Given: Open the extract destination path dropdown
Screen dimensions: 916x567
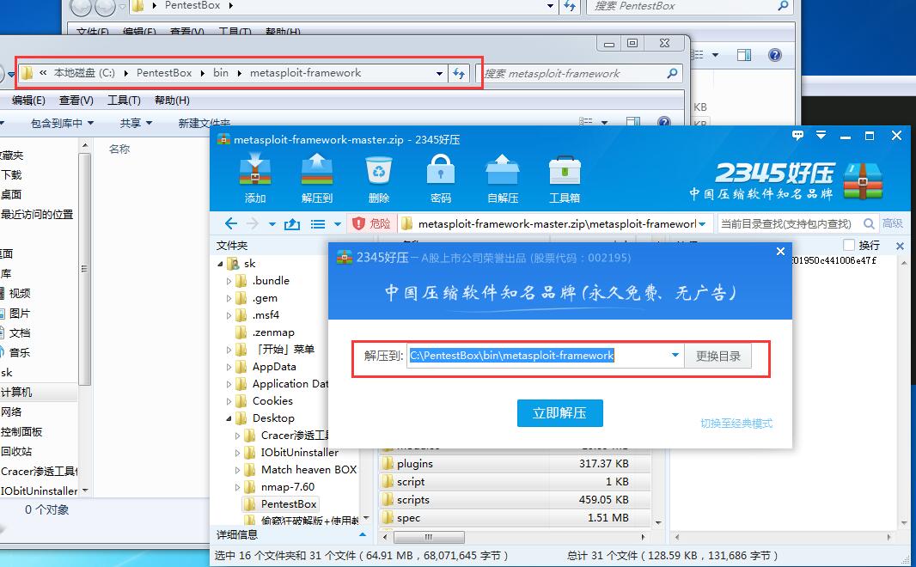Looking at the screenshot, I should (675, 356).
